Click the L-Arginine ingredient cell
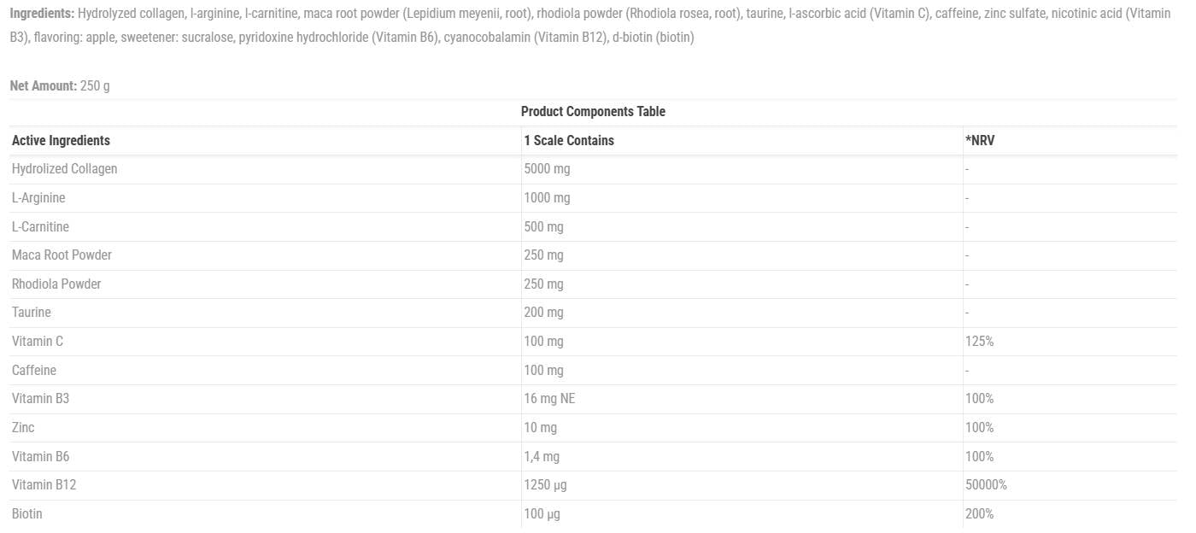The image size is (1196, 533). [x=38, y=198]
